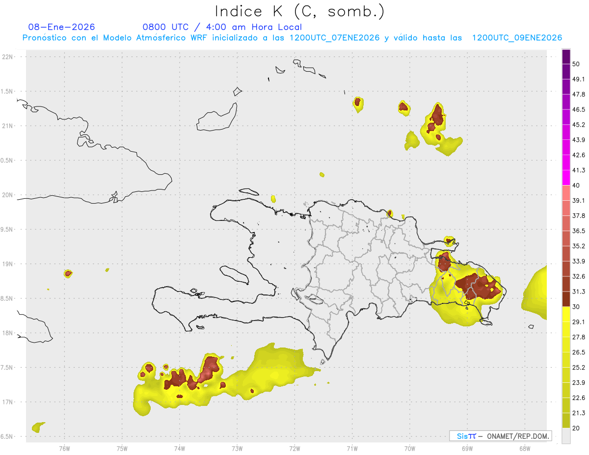Click the "22N" latitude label

tap(7, 57)
